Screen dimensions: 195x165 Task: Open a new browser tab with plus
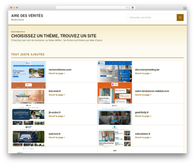point(185,9)
